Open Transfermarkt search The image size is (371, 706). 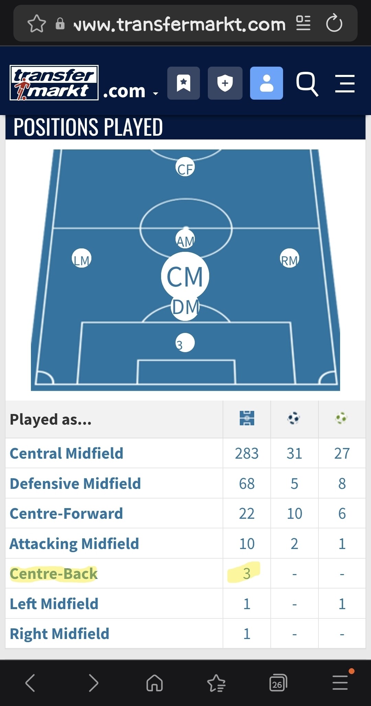(x=307, y=84)
